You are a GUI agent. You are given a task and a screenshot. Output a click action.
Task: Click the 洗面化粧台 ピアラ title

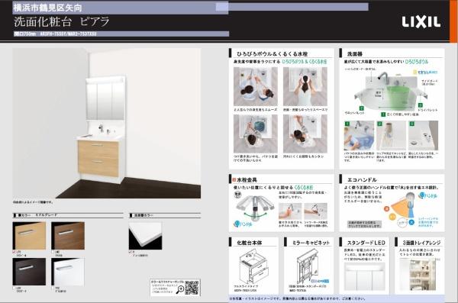(x=62, y=22)
